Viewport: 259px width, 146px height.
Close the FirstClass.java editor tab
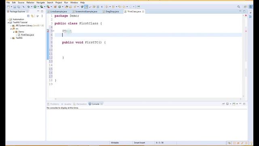[143, 11]
